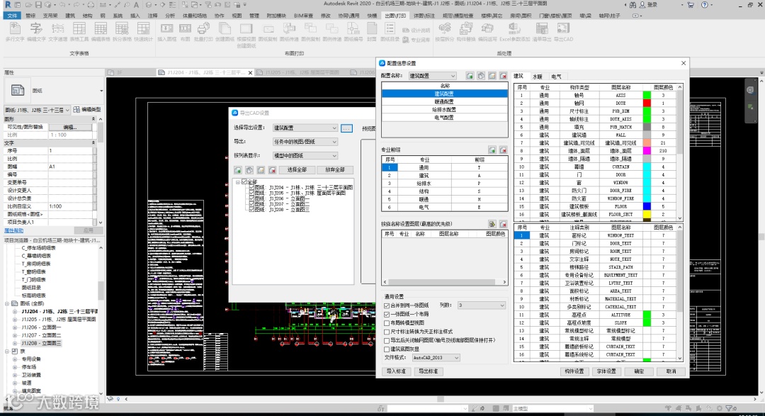Click the blue color swatch for FLOOR layer
The image size is (765, 416).
click(x=647, y=206)
